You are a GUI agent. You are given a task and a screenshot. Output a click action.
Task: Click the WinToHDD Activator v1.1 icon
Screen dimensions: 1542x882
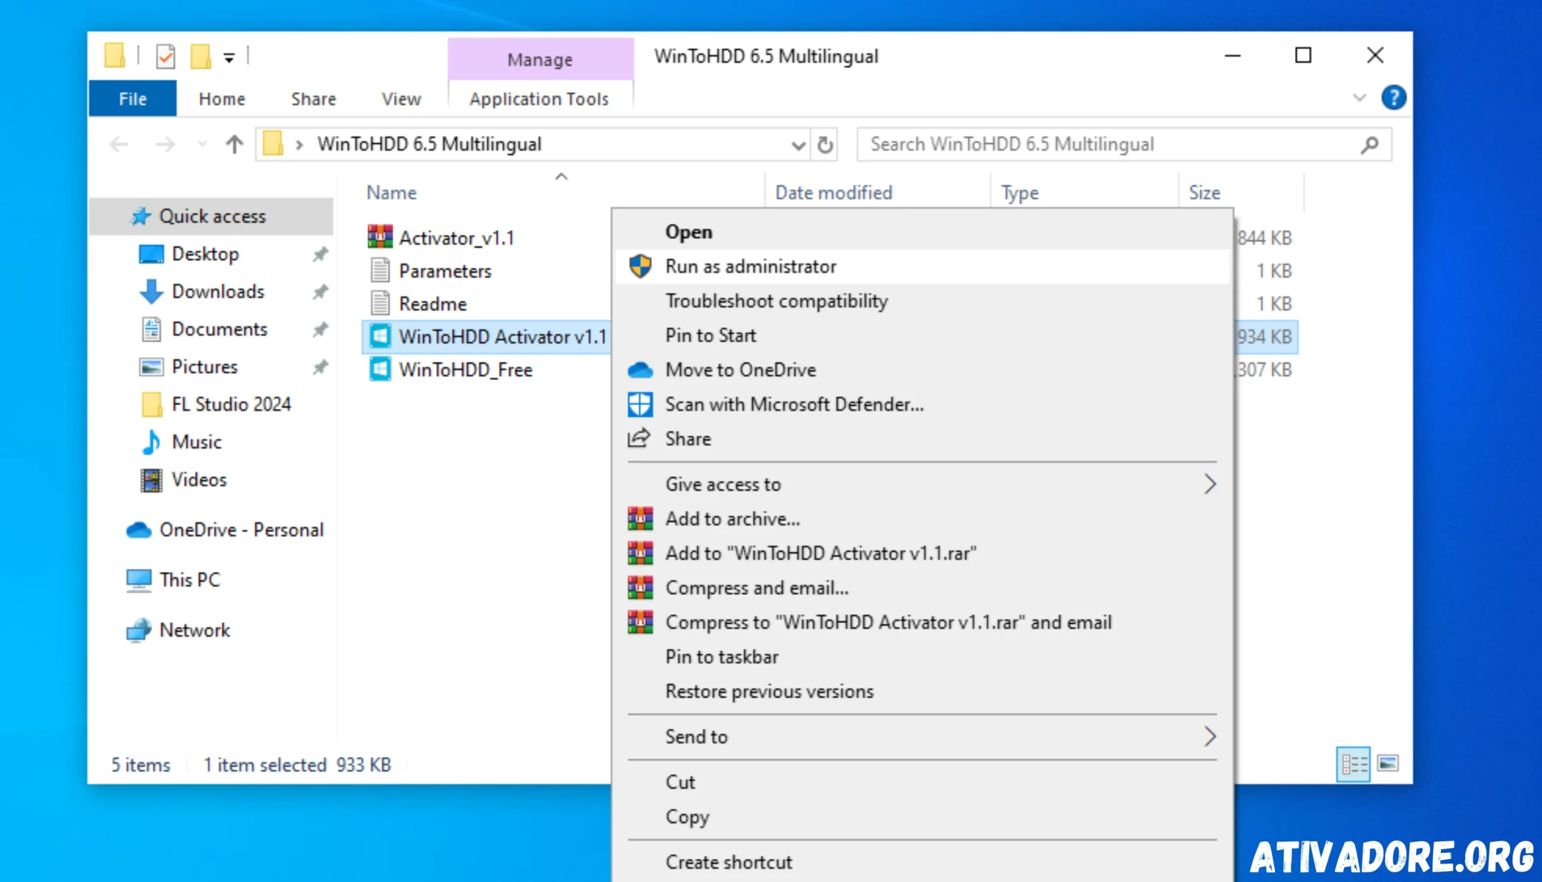[x=378, y=336]
